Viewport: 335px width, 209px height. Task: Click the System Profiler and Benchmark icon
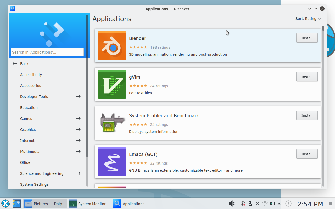(x=112, y=123)
